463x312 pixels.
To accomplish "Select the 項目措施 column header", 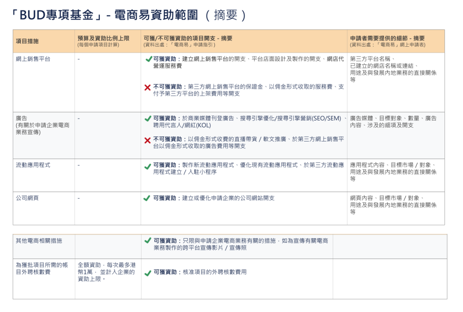I will pos(27,41).
